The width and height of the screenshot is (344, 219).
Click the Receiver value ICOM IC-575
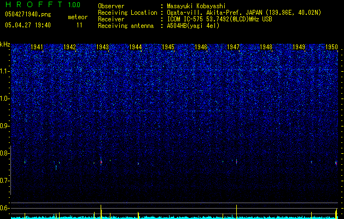coord(185,19)
